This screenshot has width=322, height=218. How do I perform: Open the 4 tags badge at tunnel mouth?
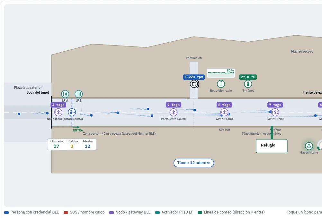[x=58, y=105]
